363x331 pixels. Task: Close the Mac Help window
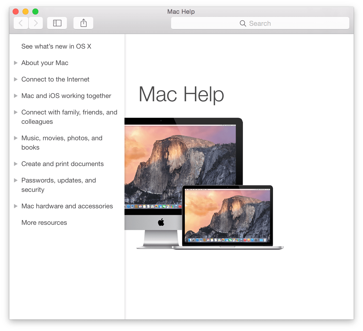(16, 12)
